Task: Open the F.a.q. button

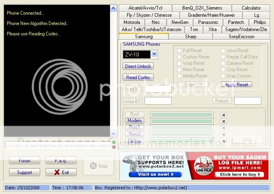Action: (61, 161)
